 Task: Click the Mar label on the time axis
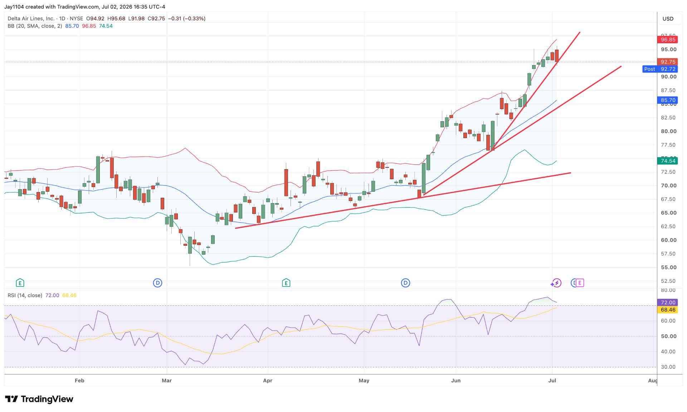167,381
